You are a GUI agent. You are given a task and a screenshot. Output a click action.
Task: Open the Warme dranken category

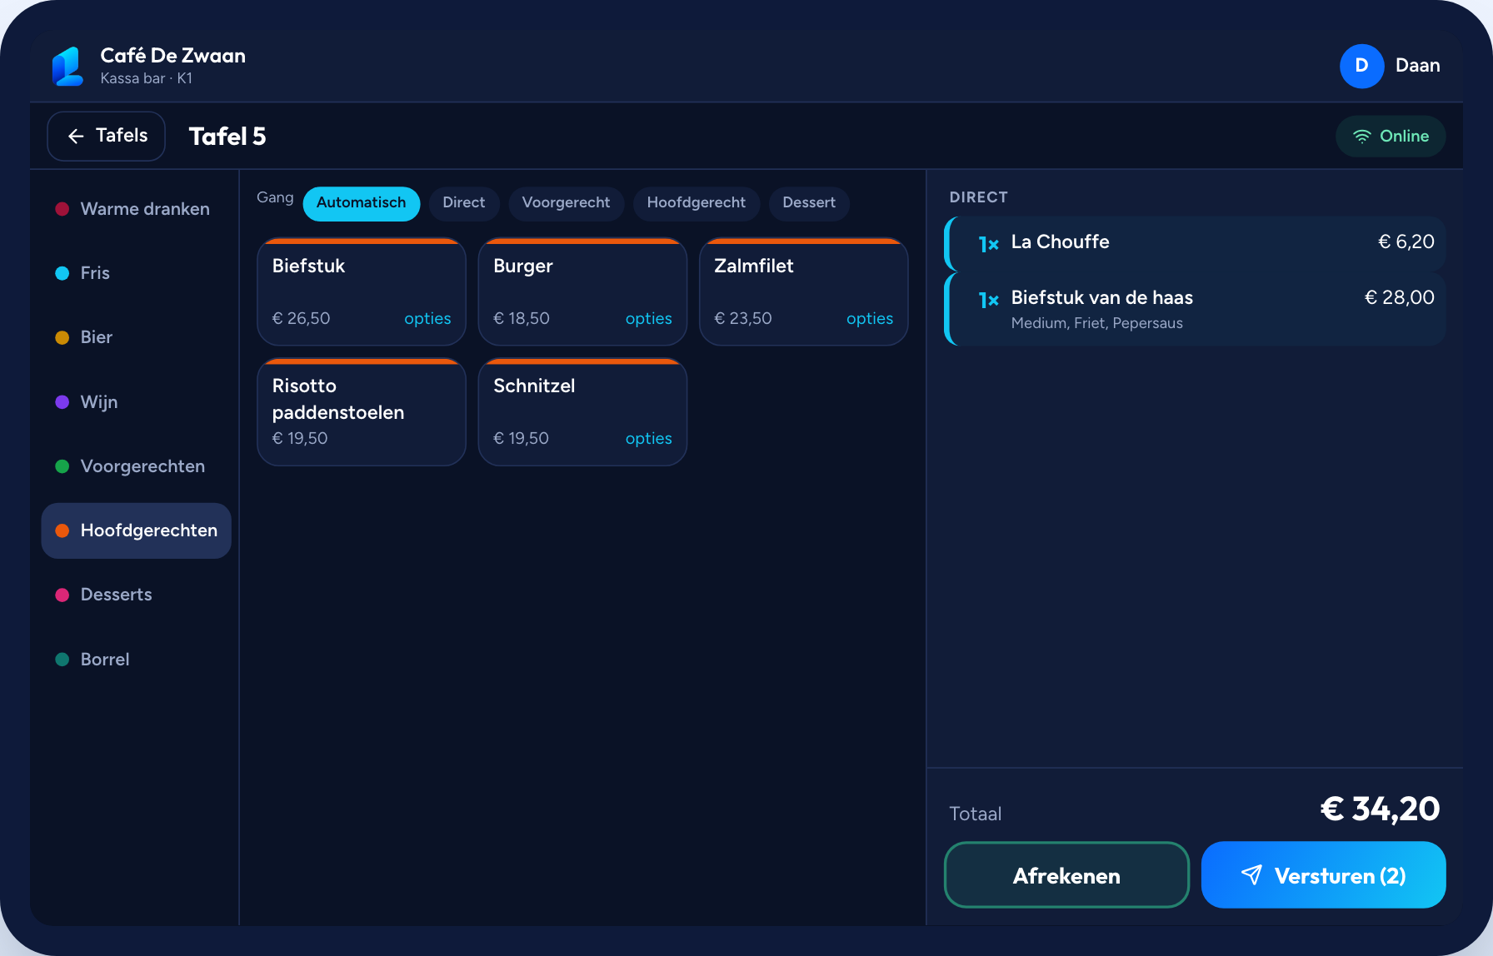point(136,209)
